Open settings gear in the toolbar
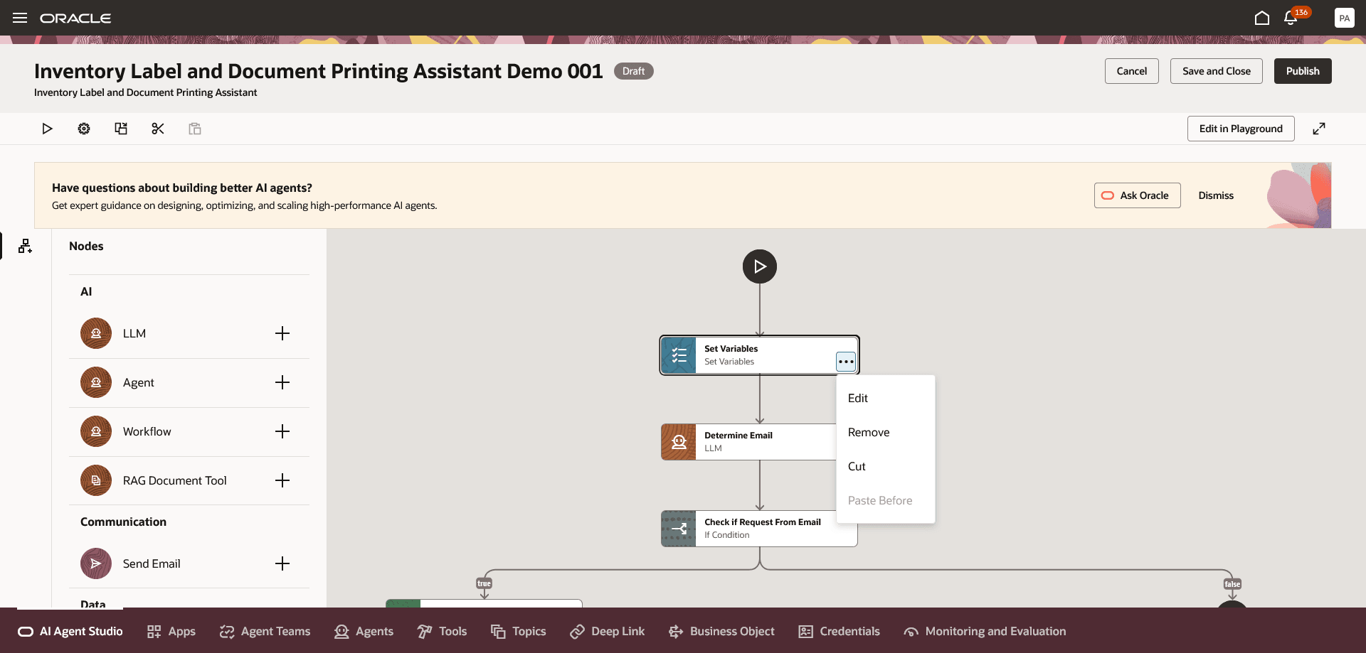 click(84, 129)
